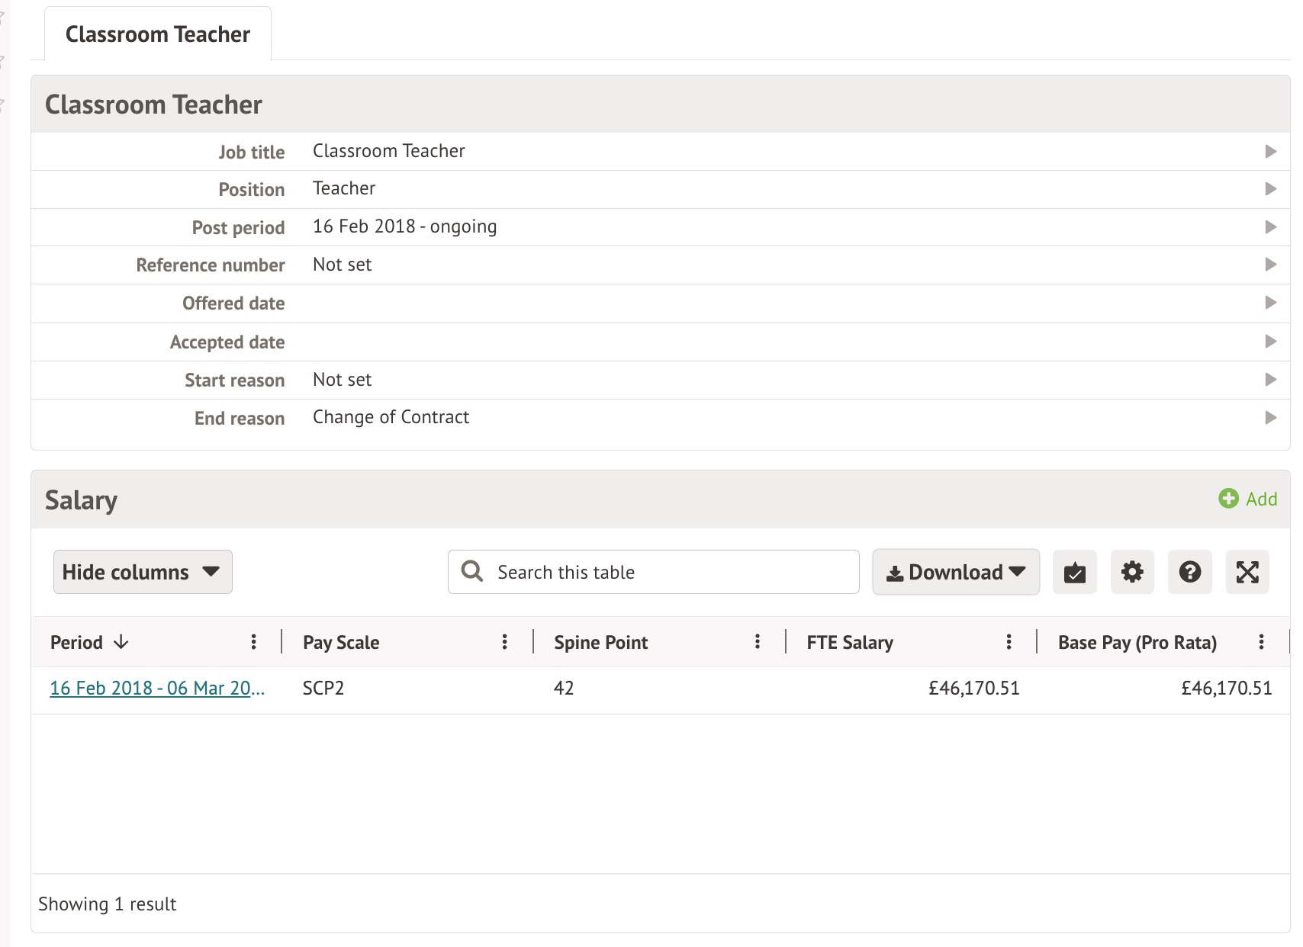Click the clipboard checkmark icon in toolbar
This screenshot has width=1303, height=947.
[1074, 572]
